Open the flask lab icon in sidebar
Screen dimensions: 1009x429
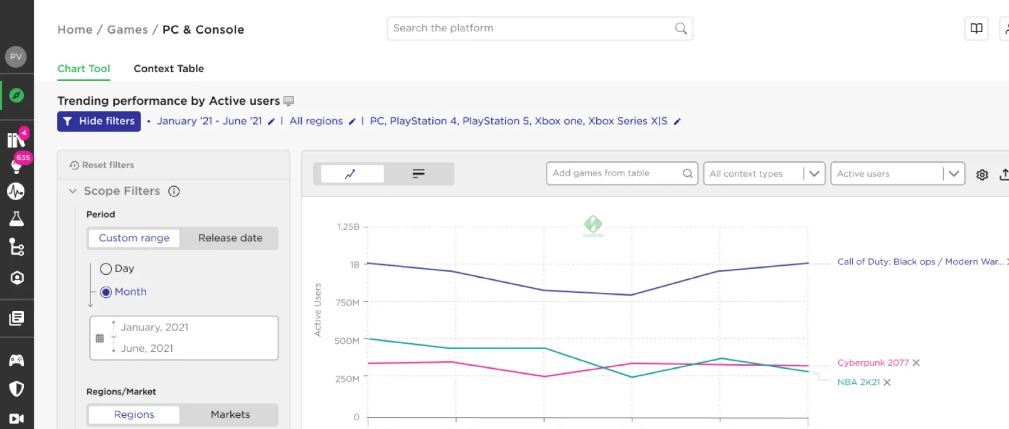click(16, 218)
